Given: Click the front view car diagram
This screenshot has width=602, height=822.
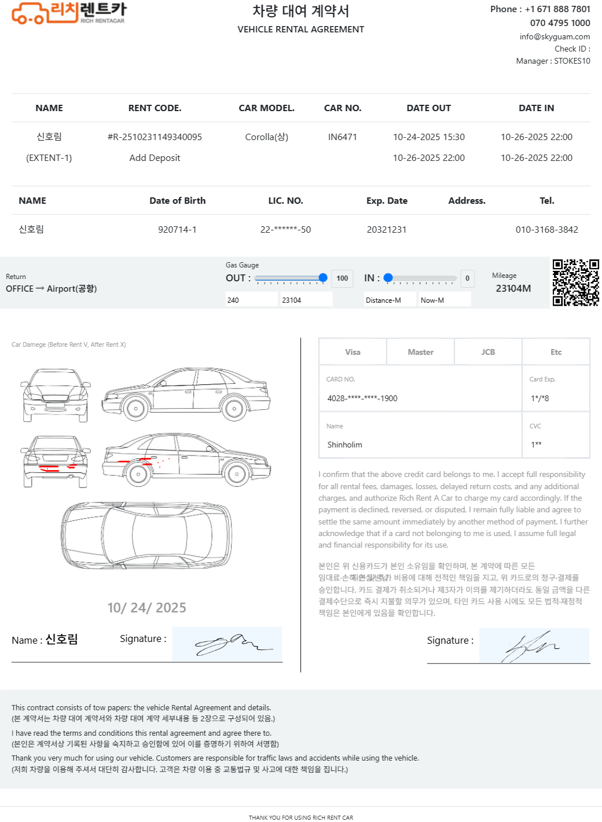Looking at the screenshot, I should click(x=56, y=395).
